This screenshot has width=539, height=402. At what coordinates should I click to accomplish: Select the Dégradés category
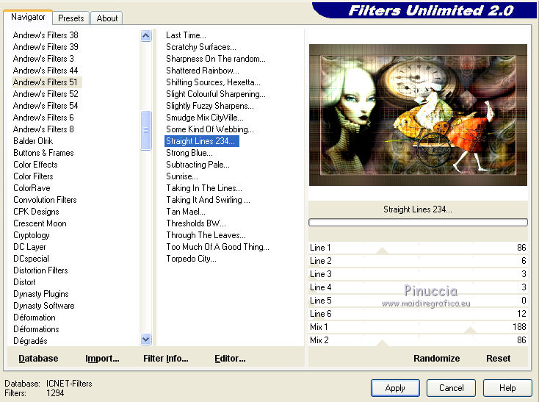click(x=30, y=341)
